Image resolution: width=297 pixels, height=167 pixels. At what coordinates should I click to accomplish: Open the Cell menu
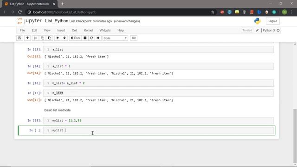click(x=74, y=30)
